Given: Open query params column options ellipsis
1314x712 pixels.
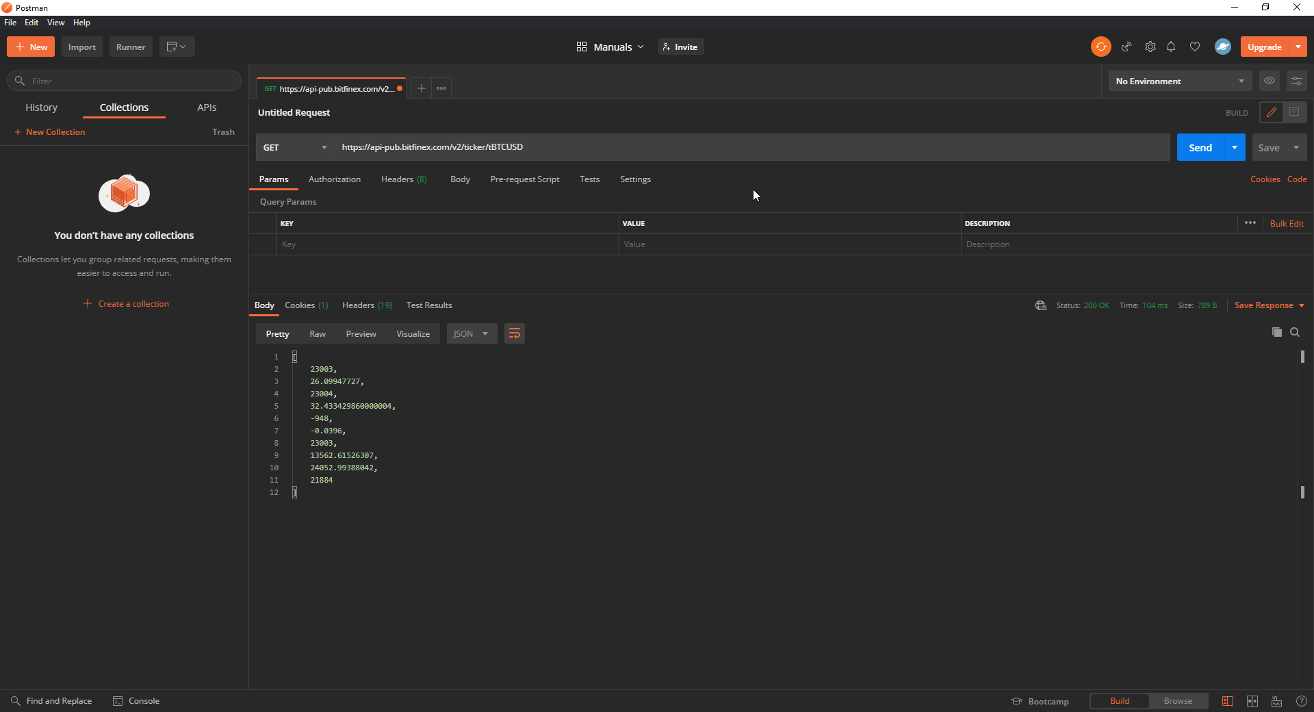Looking at the screenshot, I should point(1250,222).
